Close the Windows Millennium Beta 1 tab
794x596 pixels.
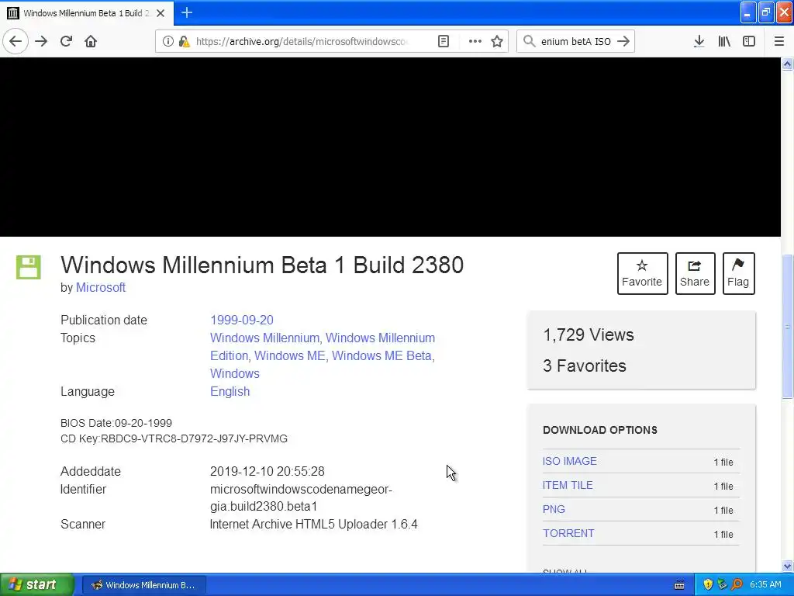pyautogui.click(x=161, y=13)
